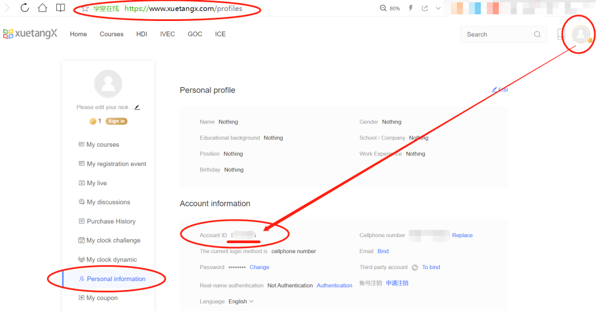
Task: Open the Home navigation item
Action: (x=78, y=34)
